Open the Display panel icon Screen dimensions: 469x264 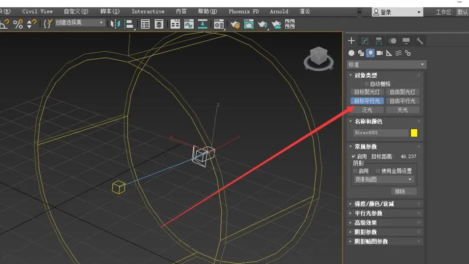pyautogui.click(x=406, y=41)
